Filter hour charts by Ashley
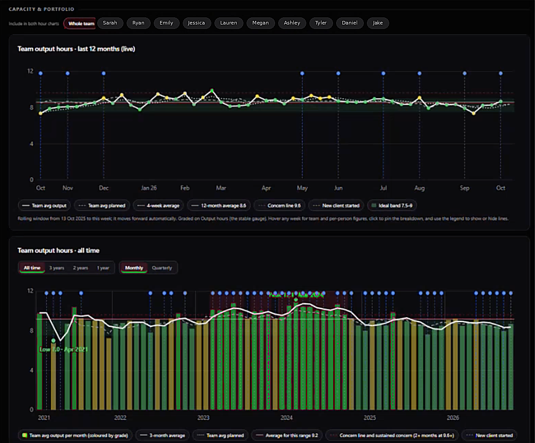535x443 pixels. 292,23
